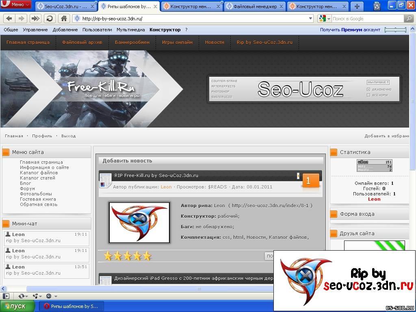The height and width of the screenshot is (312, 416).
Task: Click the news icon beside RIP Free-Kill.ru post
Action: (105, 181)
